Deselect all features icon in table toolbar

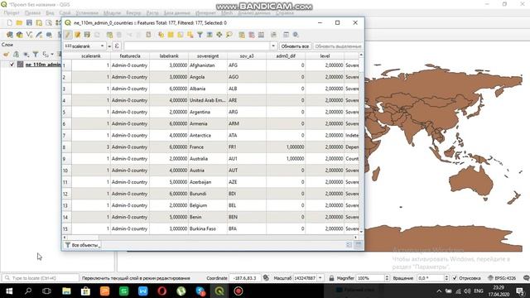(190, 35)
